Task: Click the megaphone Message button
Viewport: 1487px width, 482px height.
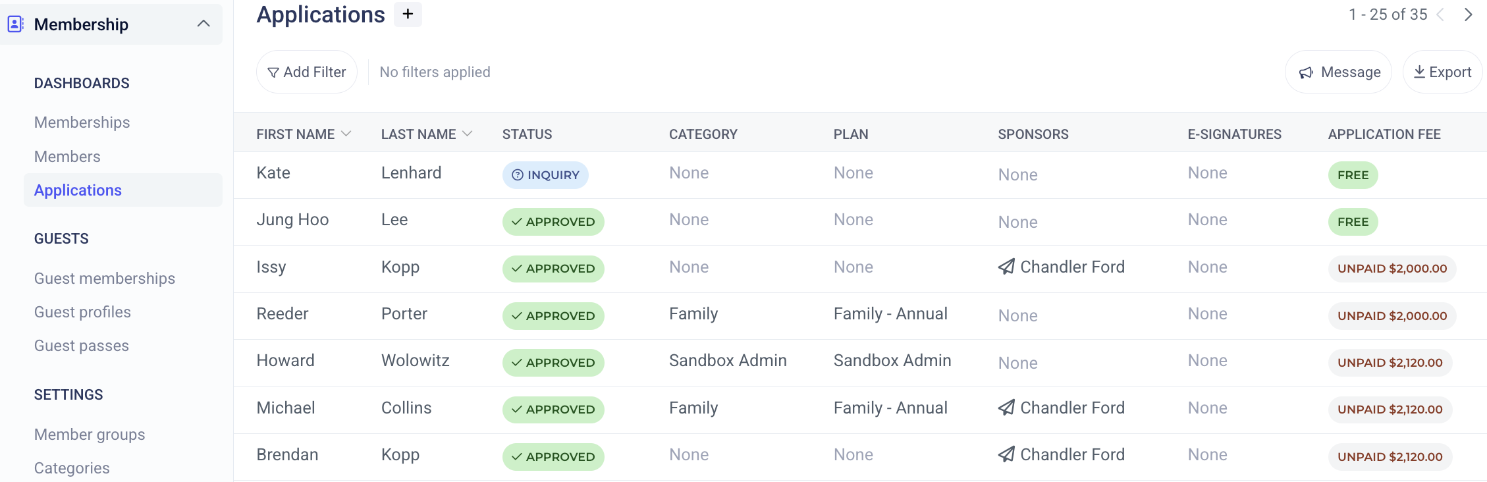Action: pos(1338,72)
